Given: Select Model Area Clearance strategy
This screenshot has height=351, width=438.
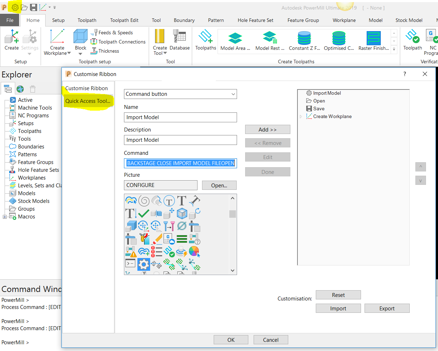Looking at the screenshot, I should 235,41.
